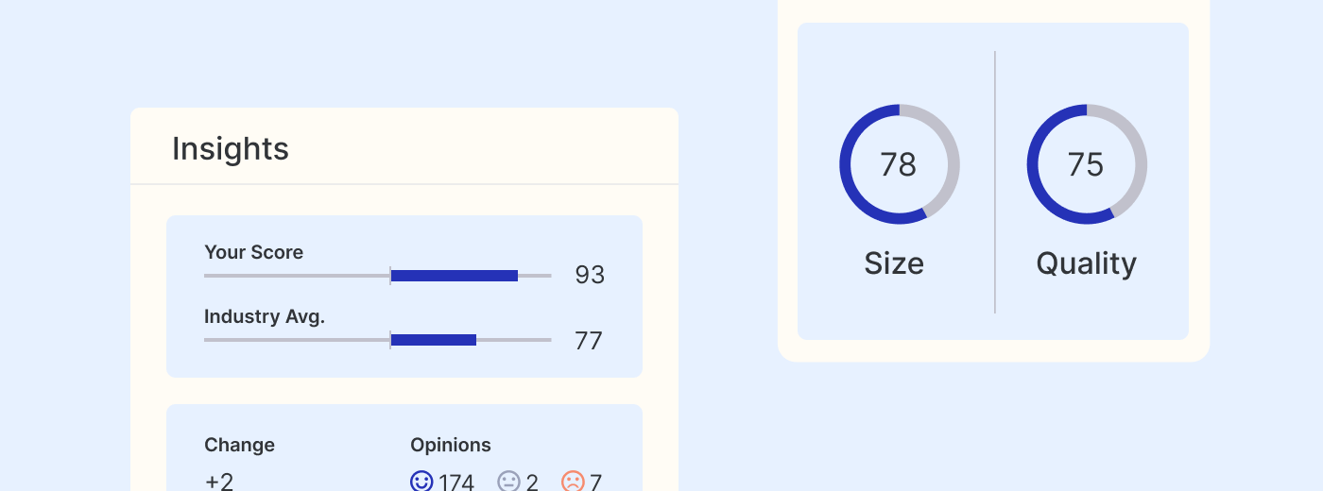
Task: Click the Opinions label
Action: point(451,445)
